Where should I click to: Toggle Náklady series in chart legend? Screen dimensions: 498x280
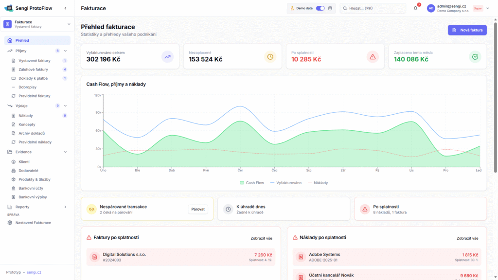318,183
